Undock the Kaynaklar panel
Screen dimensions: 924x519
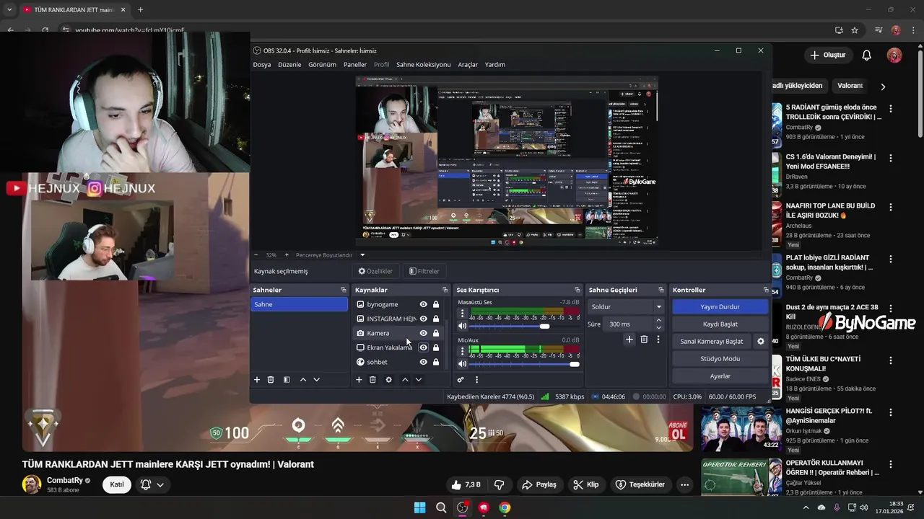(x=445, y=290)
